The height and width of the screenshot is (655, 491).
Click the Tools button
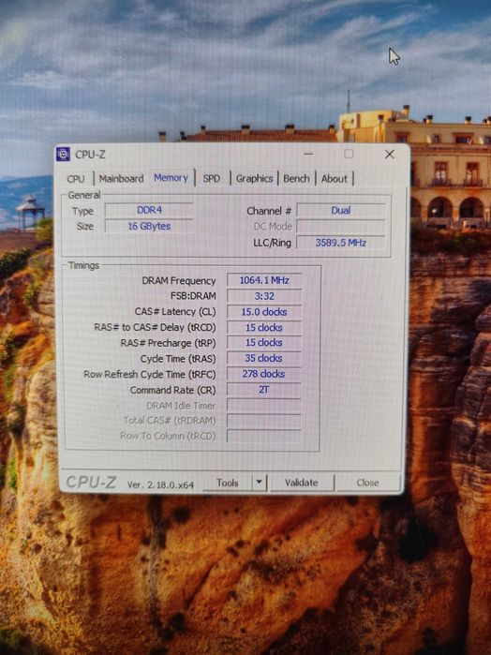coord(228,483)
